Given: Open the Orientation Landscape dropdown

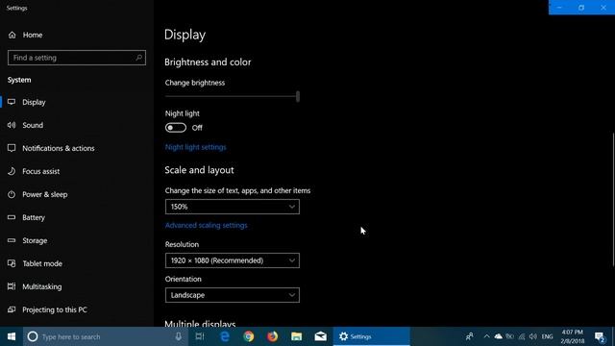Looking at the screenshot, I should pyautogui.click(x=233, y=295).
